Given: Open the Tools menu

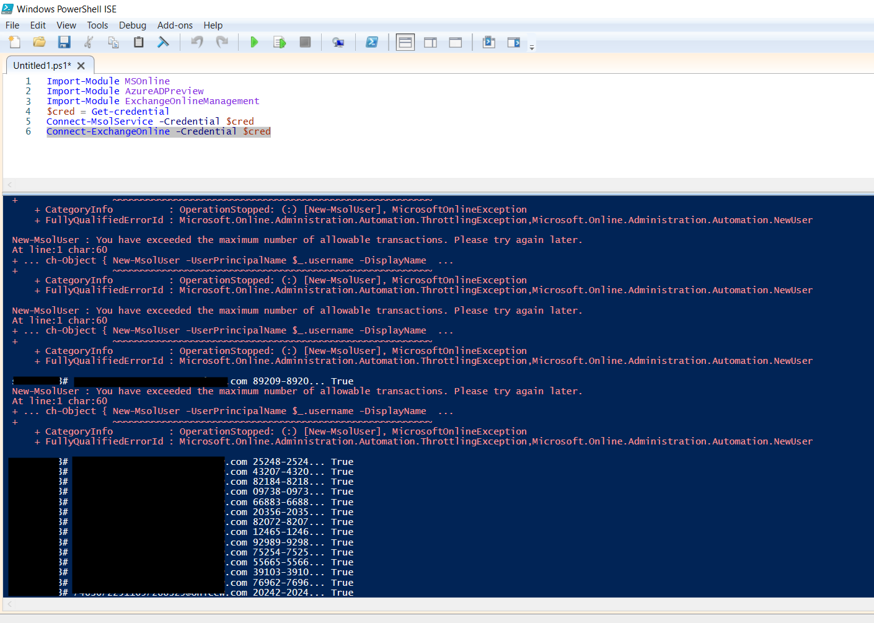Looking at the screenshot, I should coord(97,25).
